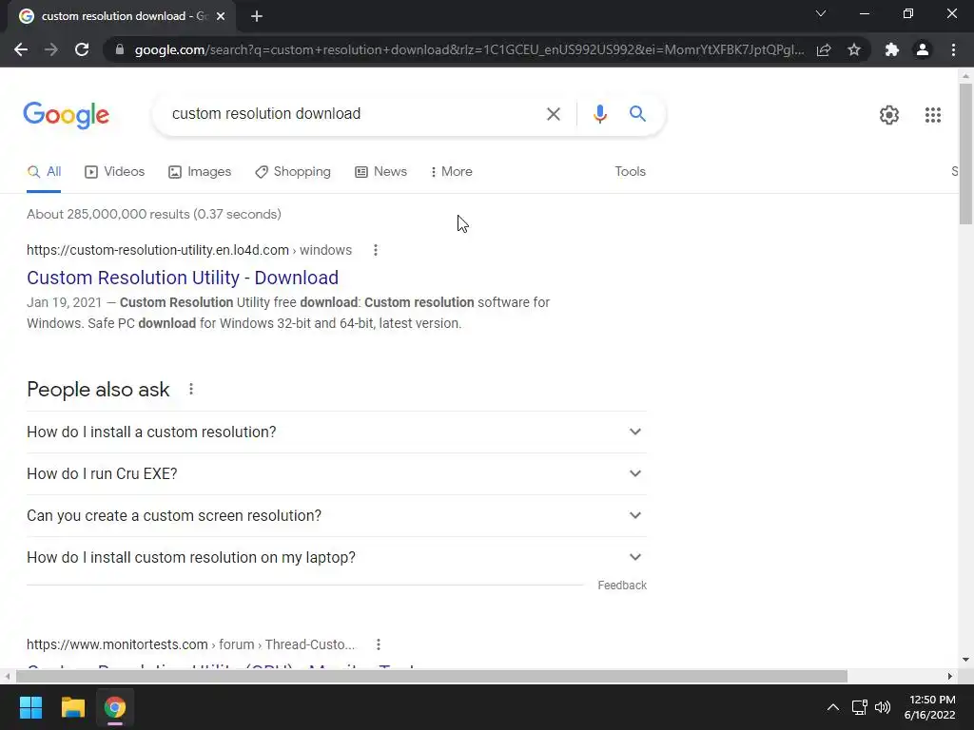Click the horizontal scrollbar thumb
This screenshot has height=730, width=974.
(x=431, y=676)
